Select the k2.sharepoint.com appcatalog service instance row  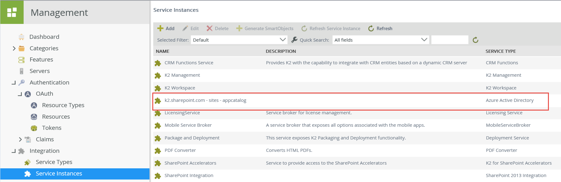[205, 100]
